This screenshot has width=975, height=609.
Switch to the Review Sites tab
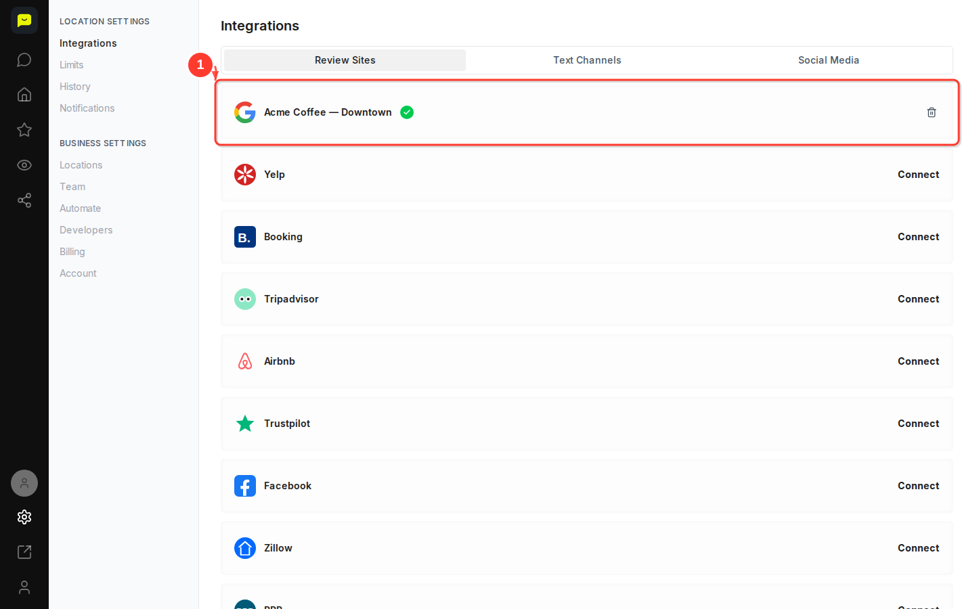tap(345, 60)
